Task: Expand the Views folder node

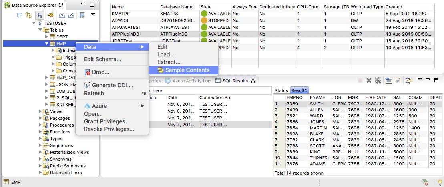Action: pyautogui.click(x=40, y=111)
